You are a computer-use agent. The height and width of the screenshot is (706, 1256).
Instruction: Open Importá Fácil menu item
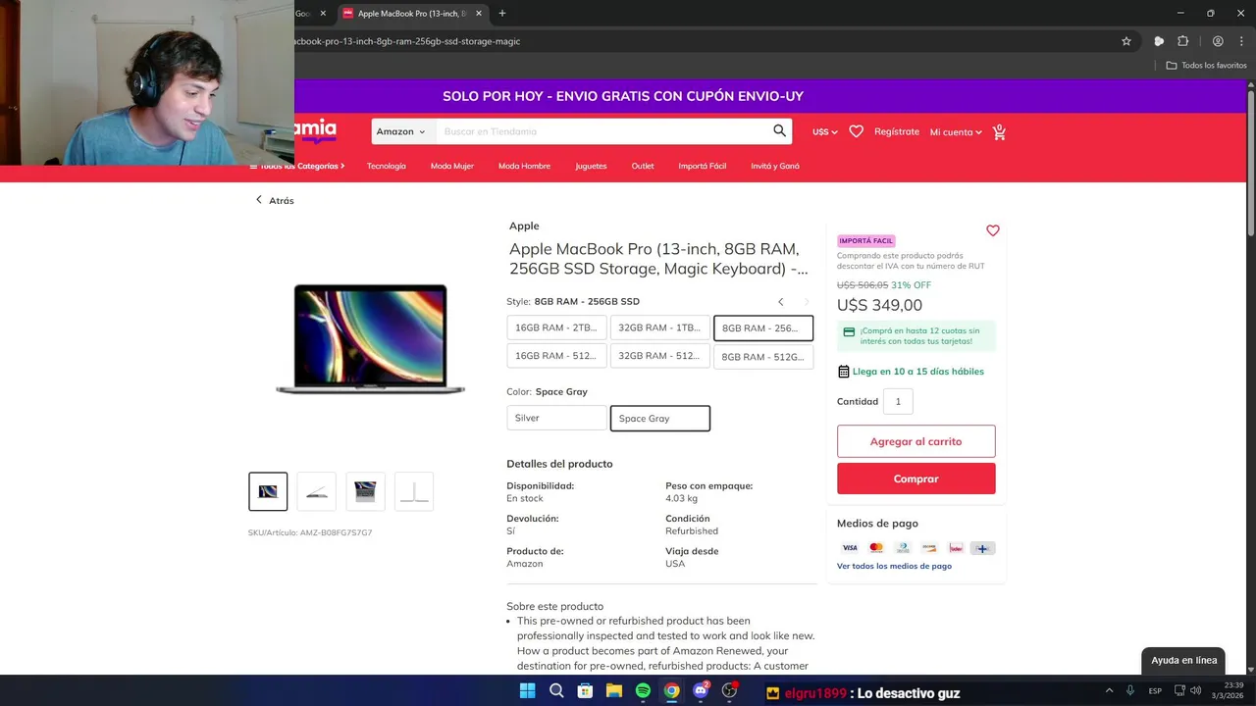pos(703,166)
